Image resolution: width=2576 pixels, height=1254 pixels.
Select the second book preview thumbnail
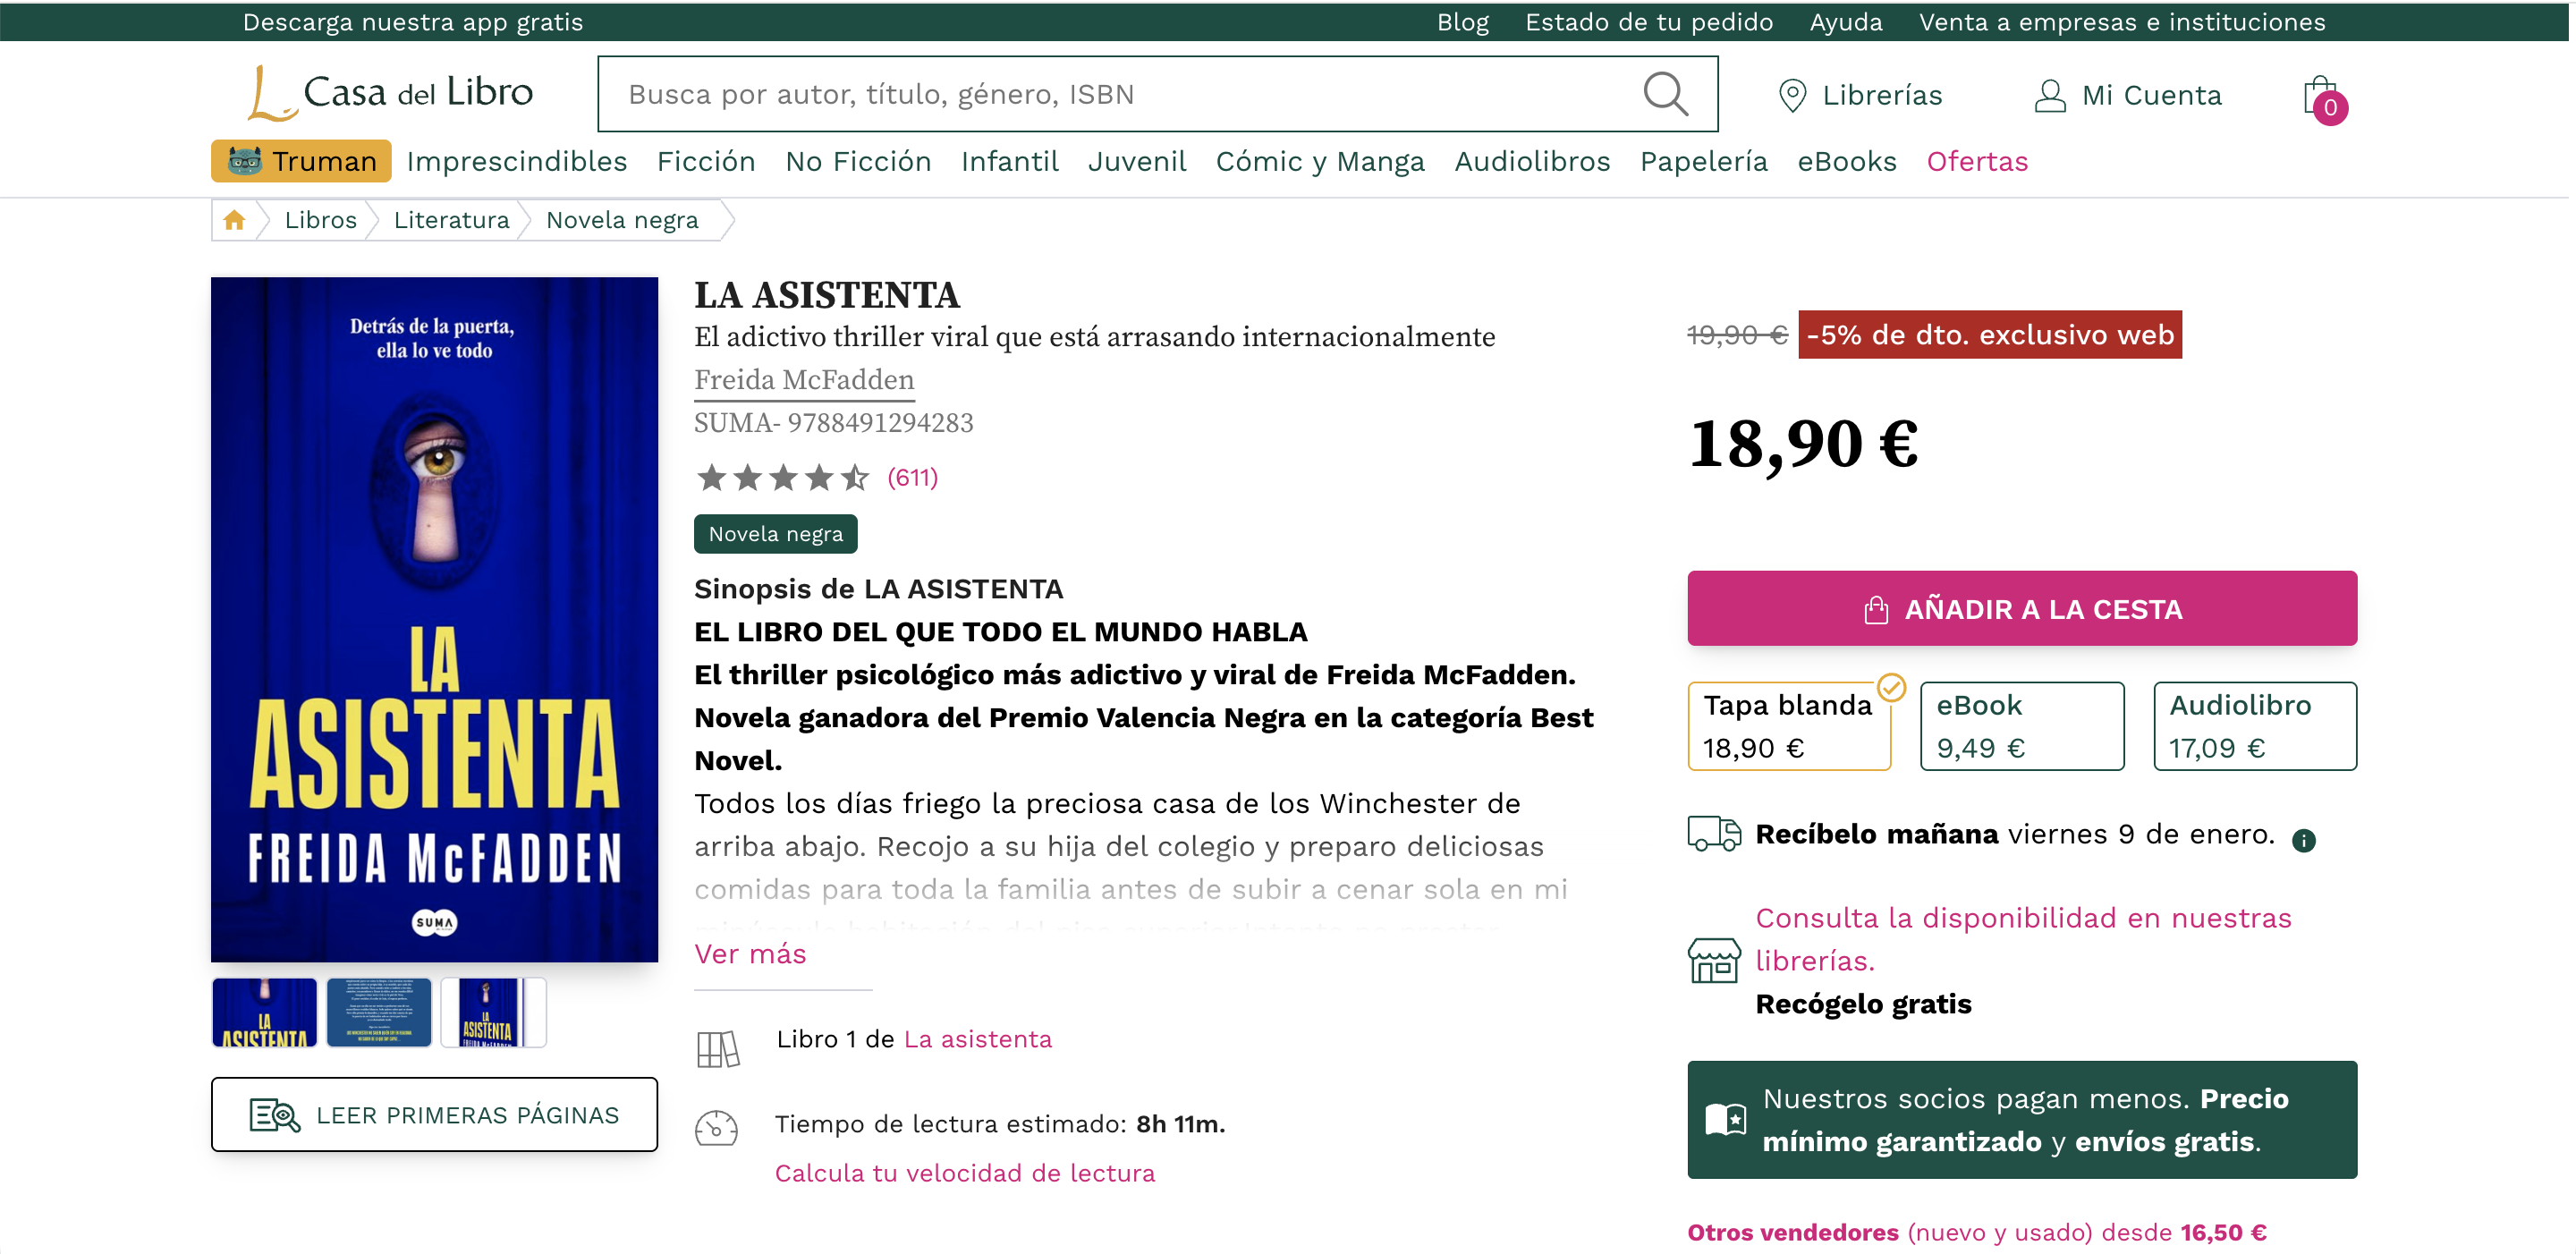pyautogui.click(x=379, y=1013)
